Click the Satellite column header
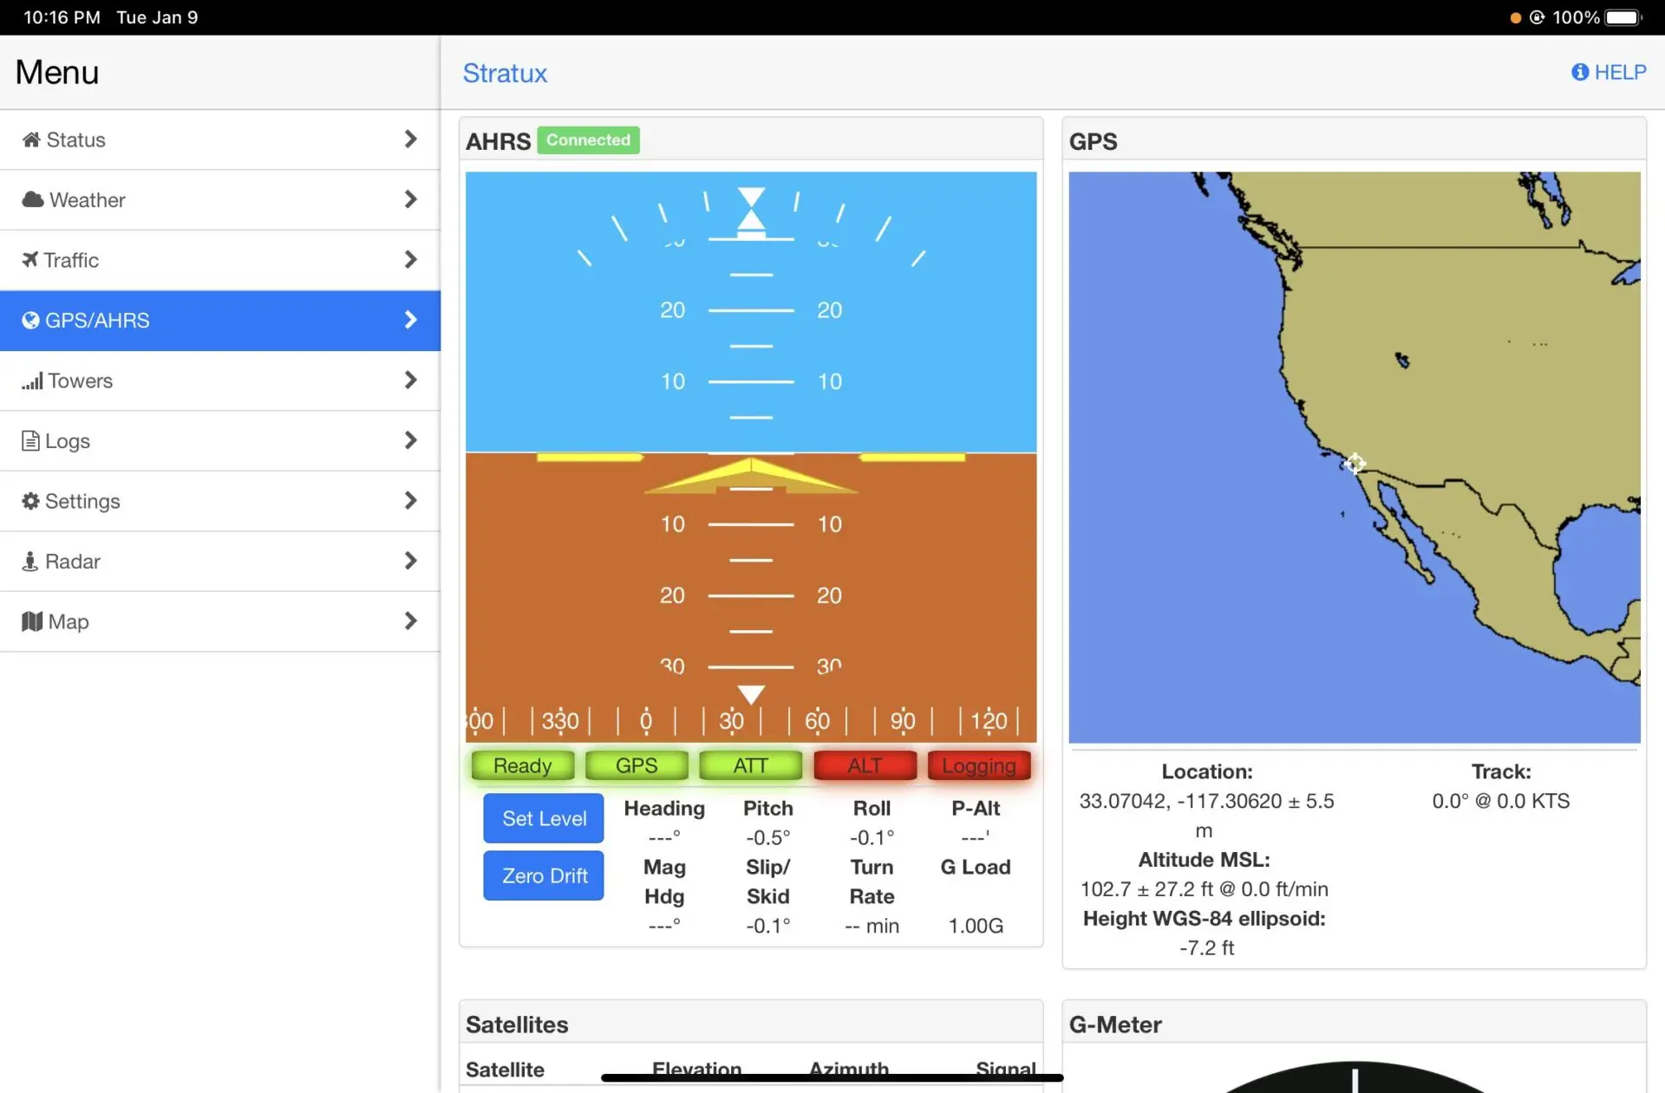Screen dimensions: 1665x1093 (505, 1070)
